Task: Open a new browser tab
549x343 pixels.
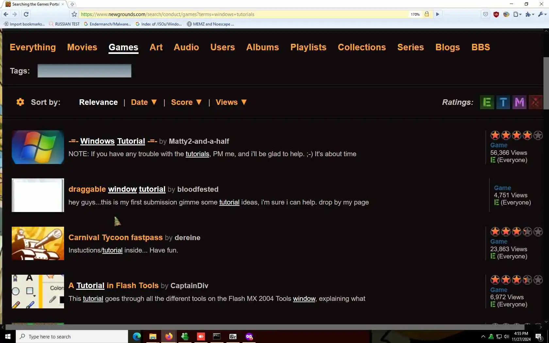Action: (72, 4)
